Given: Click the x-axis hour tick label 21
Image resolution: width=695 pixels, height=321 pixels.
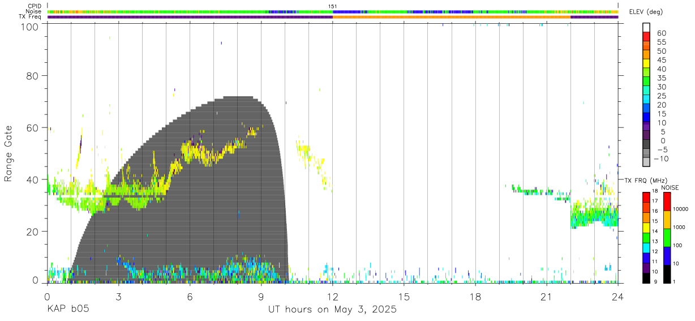Looking at the screenshot, I should (x=547, y=297).
